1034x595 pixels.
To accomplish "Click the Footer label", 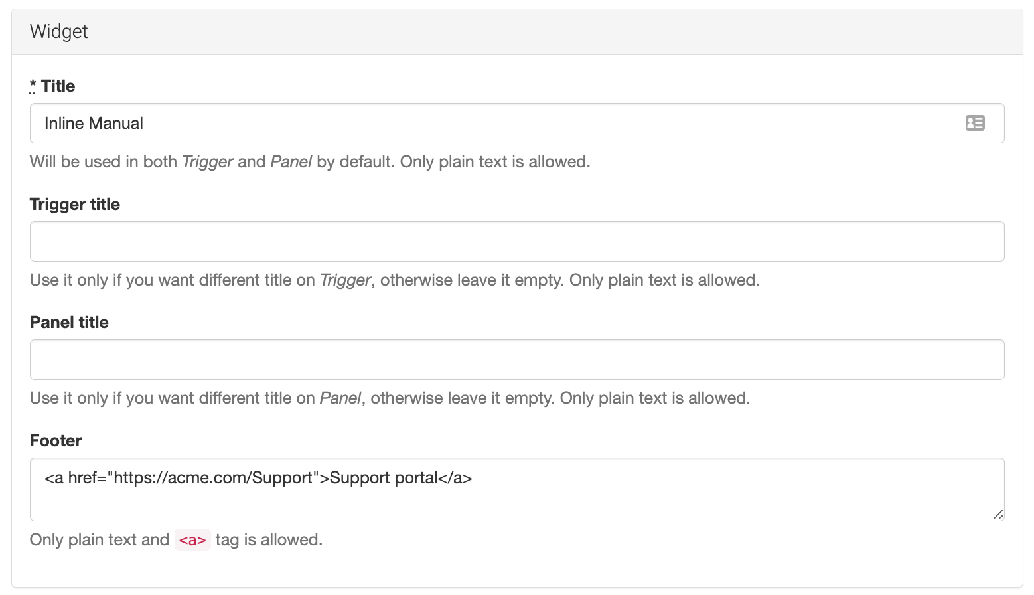I will tap(56, 441).
